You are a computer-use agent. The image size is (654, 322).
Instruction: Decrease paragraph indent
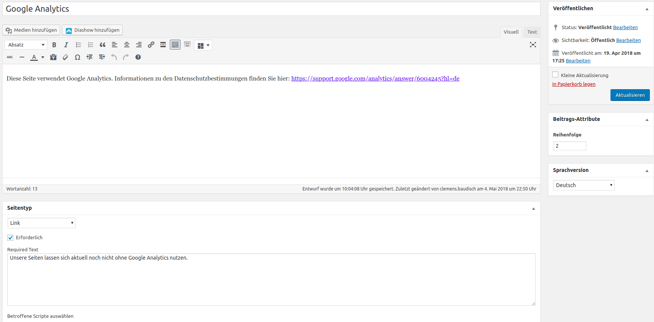pos(90,57)
